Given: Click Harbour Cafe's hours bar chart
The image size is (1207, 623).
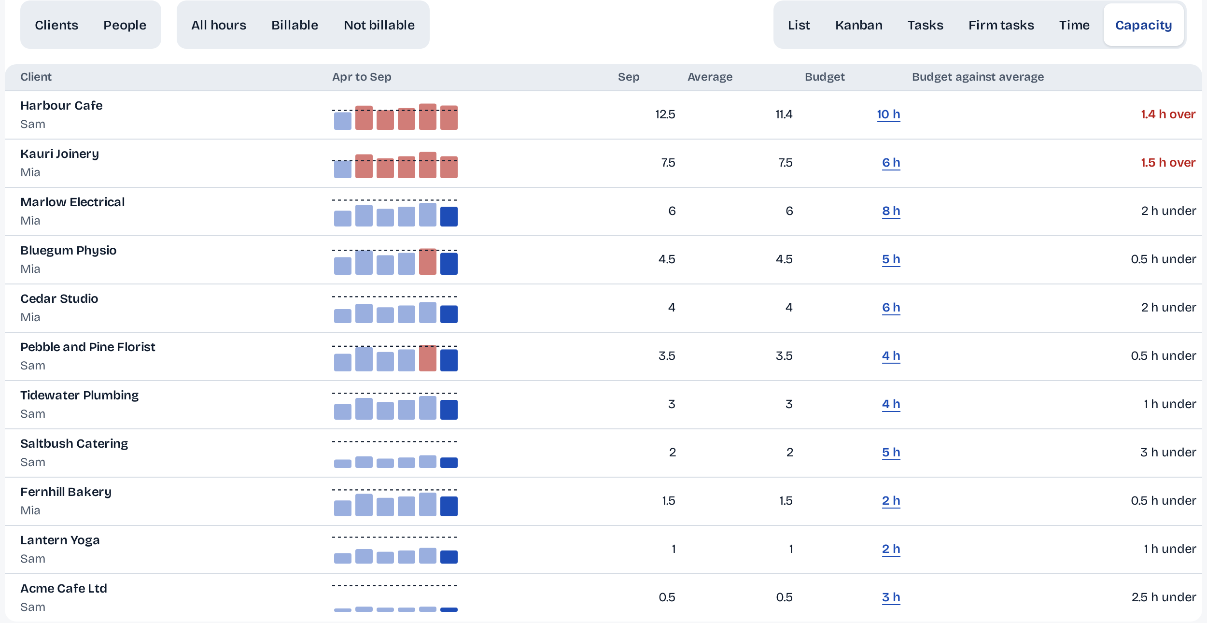Looking at the screenshot, I should coord(395,116).
